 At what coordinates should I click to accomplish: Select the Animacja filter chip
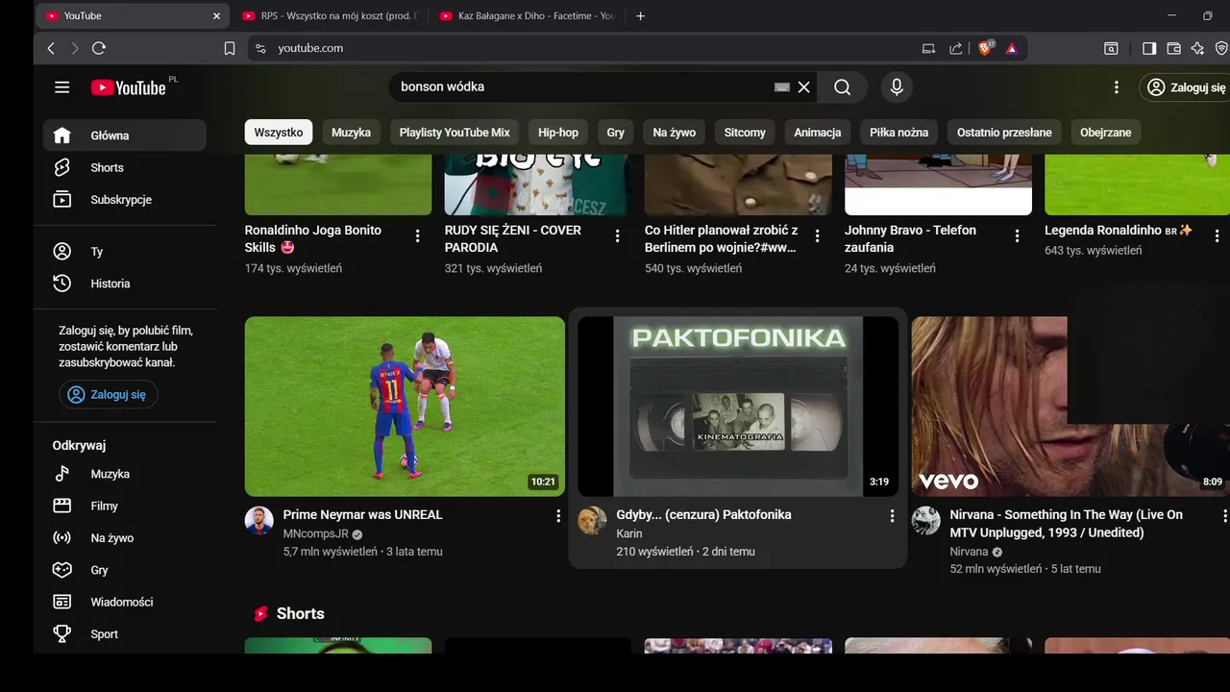[818, 133]
